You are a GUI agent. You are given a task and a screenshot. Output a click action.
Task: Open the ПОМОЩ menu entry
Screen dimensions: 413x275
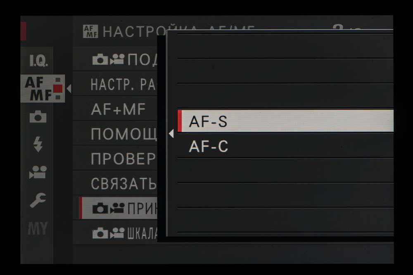[x=115, y=134]
